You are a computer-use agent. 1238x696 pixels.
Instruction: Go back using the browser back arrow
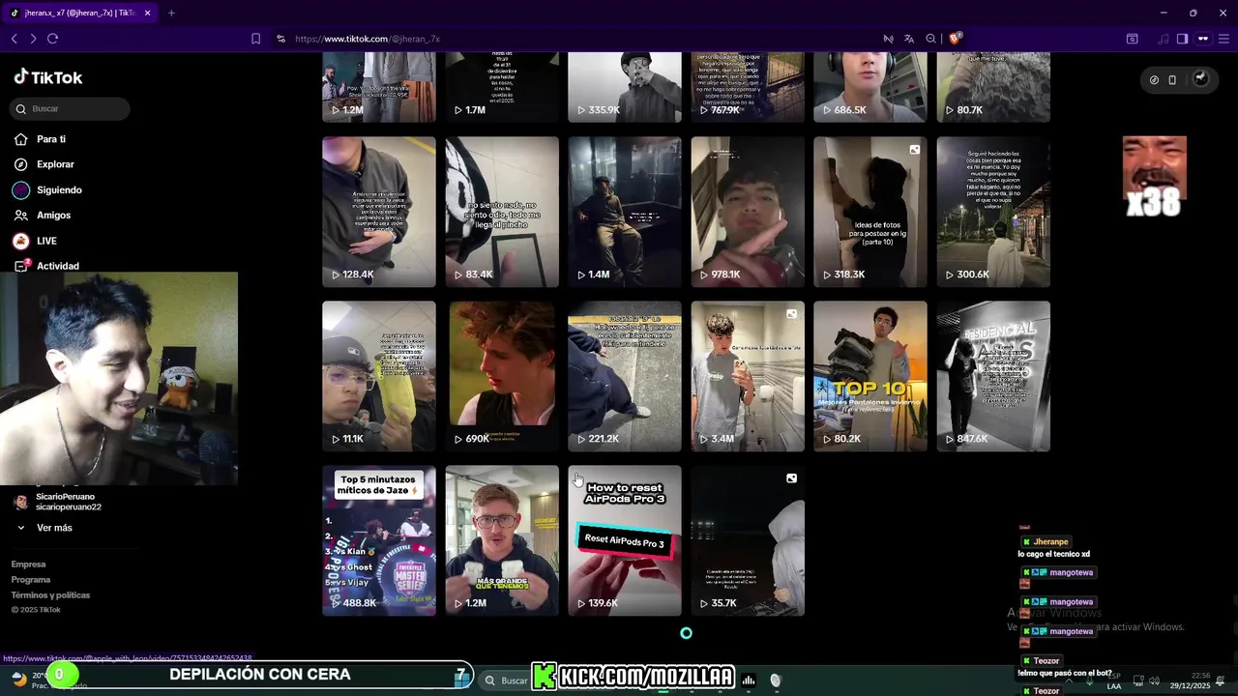pyautogui.click(x=14, y=39)
